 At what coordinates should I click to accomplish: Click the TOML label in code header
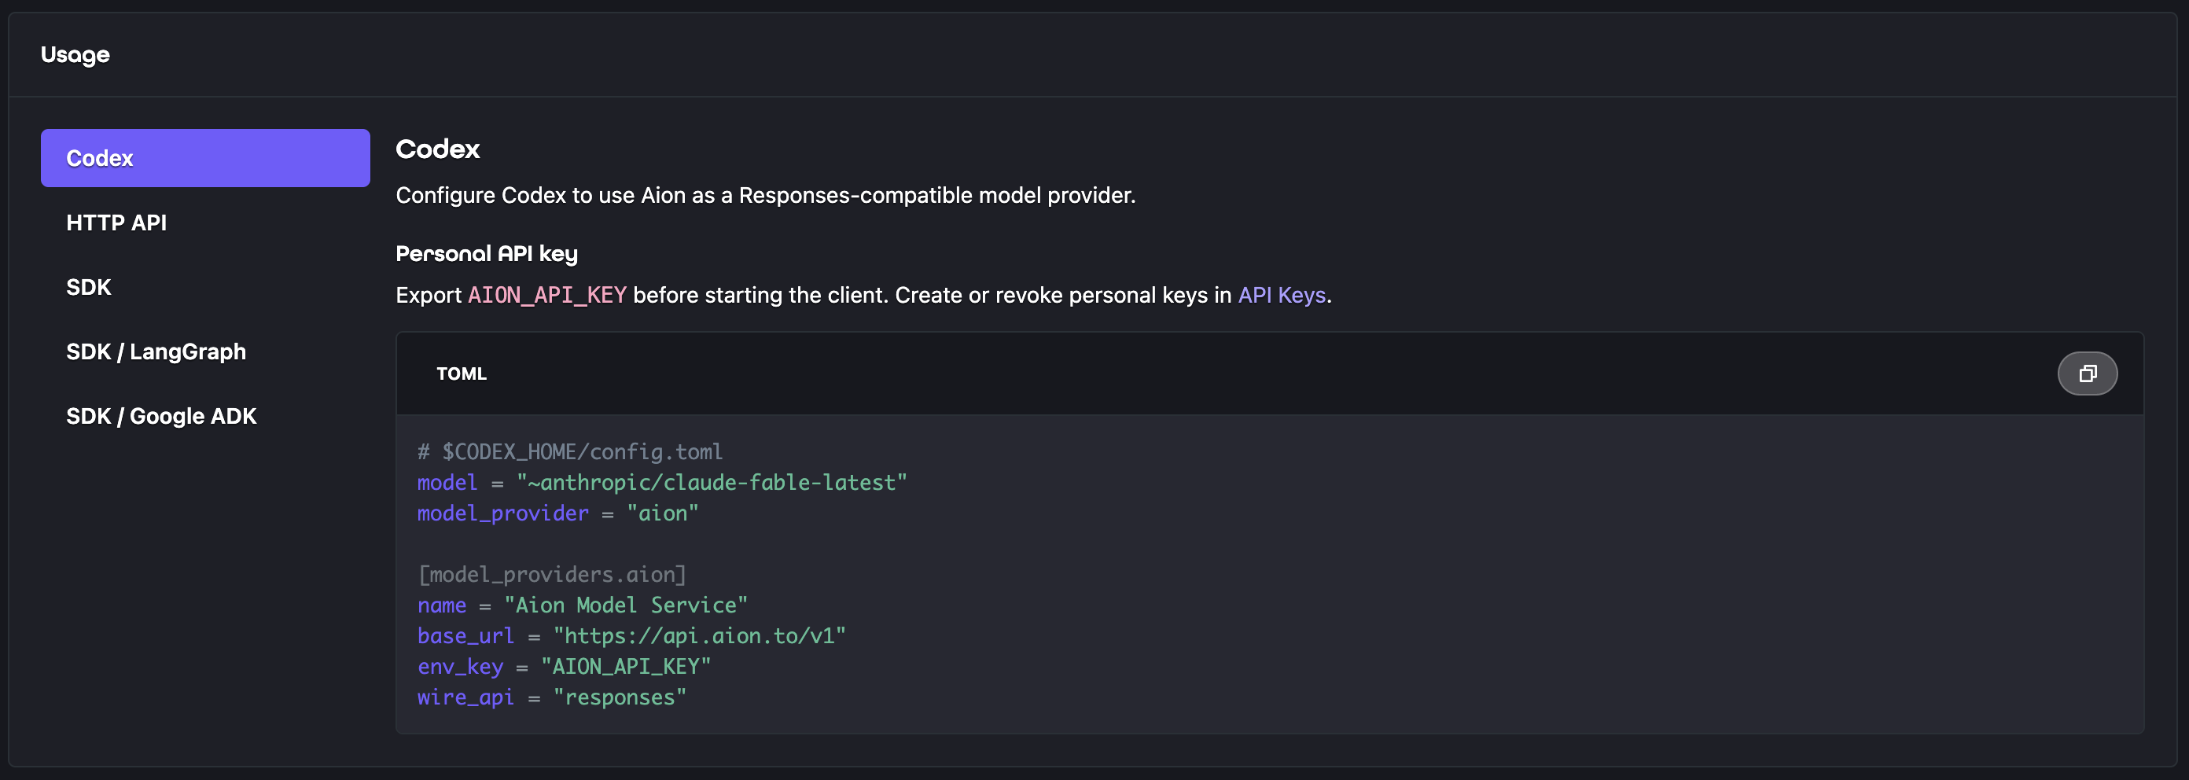[462, 373]
